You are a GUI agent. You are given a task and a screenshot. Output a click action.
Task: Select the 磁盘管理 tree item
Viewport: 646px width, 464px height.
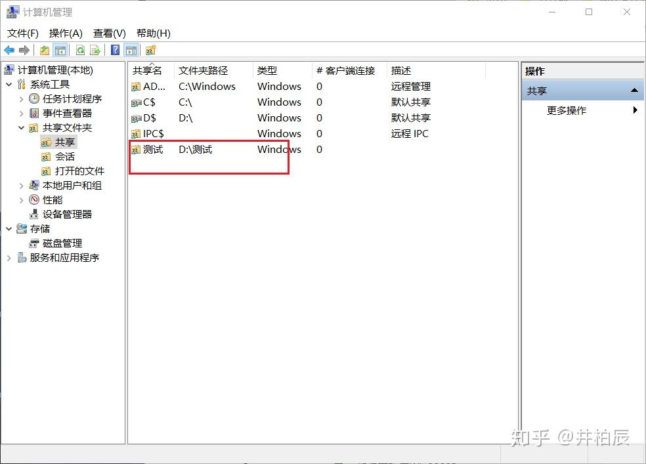(x=62, y=243)
